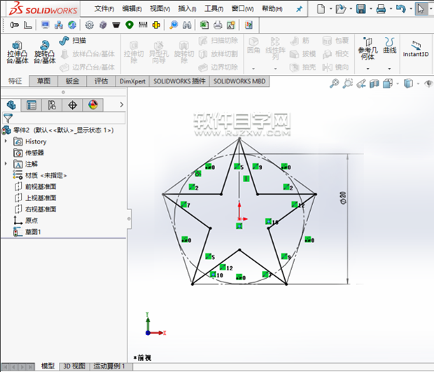Expand the 注解 (Annotations) tree node

(x=6, y=164)
